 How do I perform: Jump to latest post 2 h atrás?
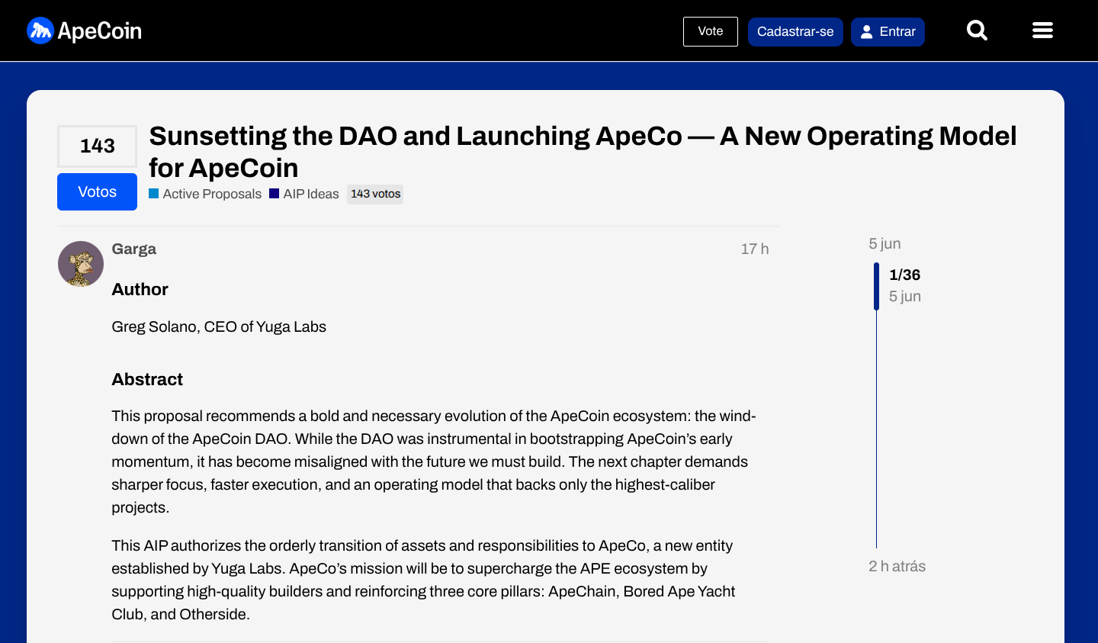click(897, 566)
